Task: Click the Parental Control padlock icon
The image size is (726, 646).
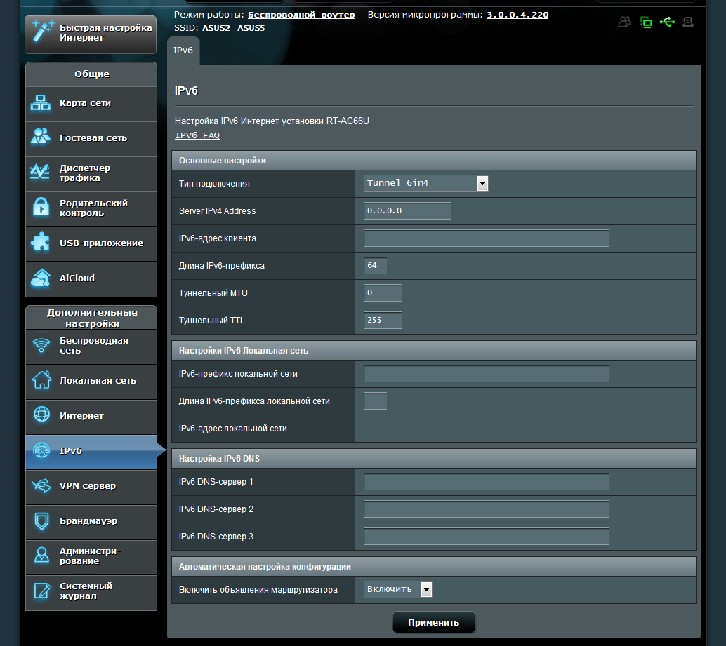Action: [41, 206]
